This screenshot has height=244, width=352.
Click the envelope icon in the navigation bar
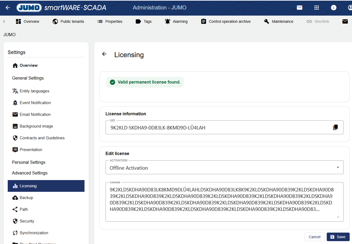click(345, 21)
